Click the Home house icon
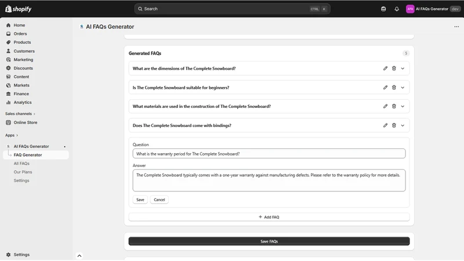 tap(8, 25)
